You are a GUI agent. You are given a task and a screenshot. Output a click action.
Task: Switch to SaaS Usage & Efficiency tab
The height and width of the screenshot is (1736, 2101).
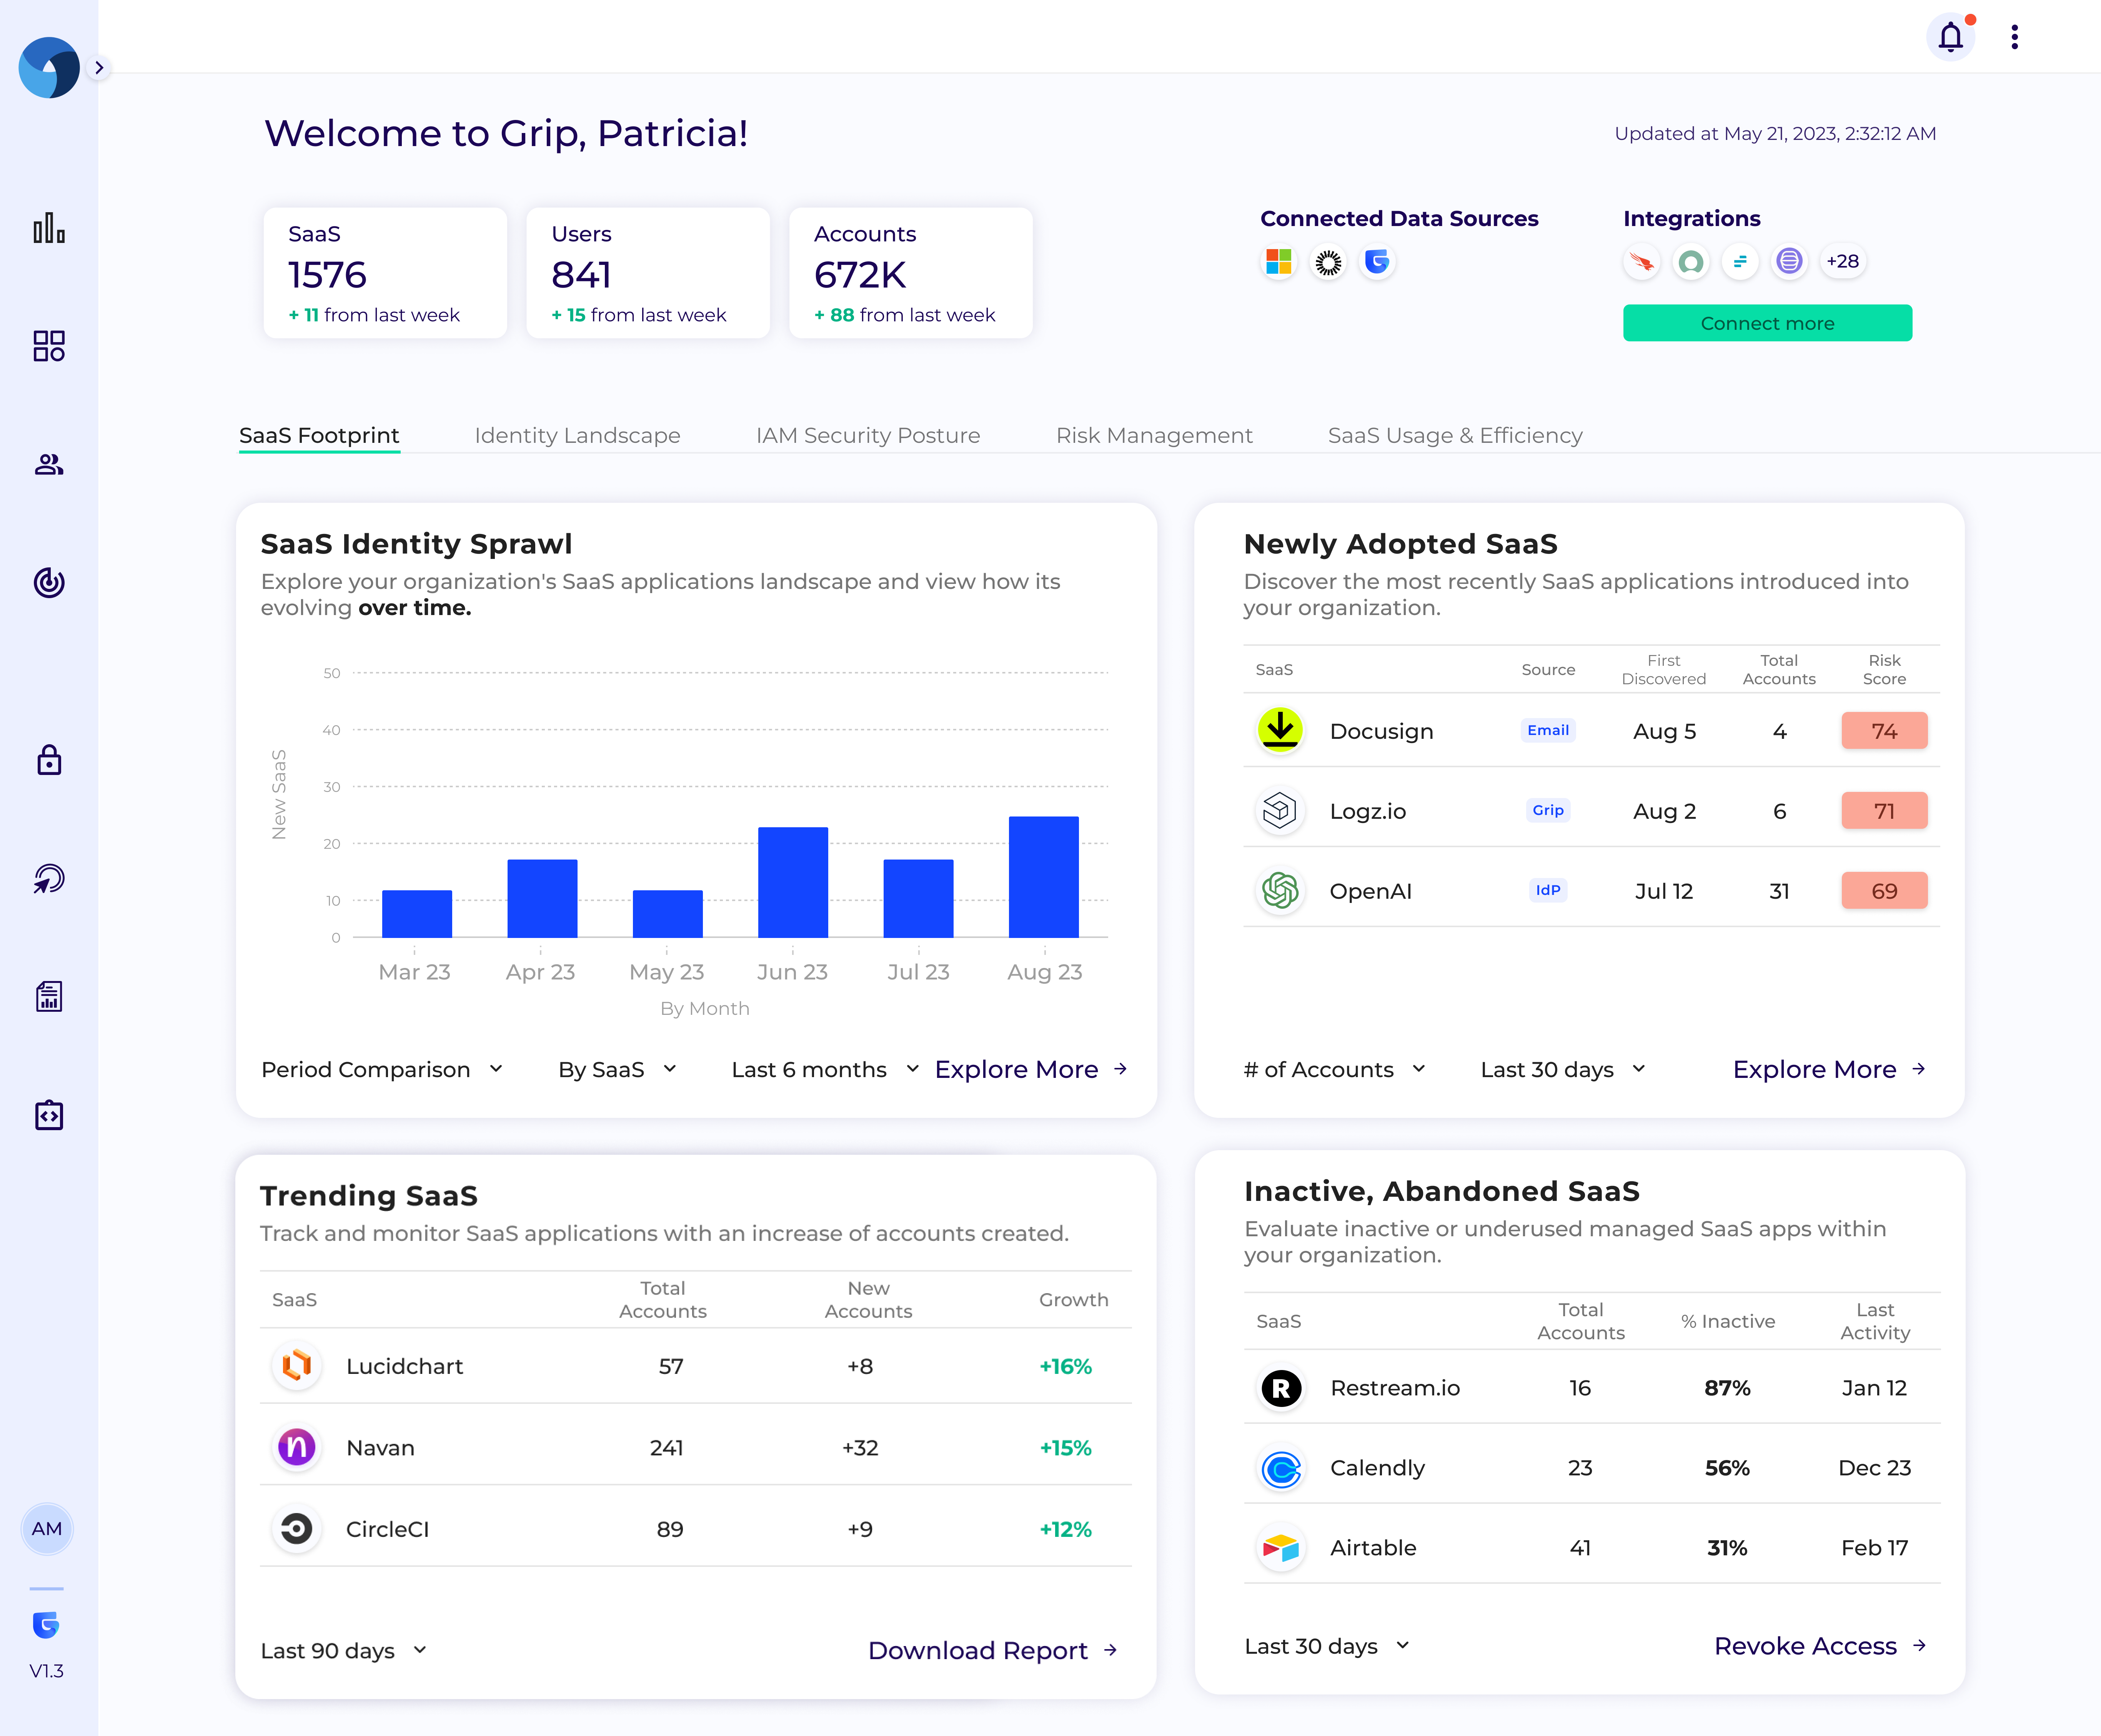1455,435
